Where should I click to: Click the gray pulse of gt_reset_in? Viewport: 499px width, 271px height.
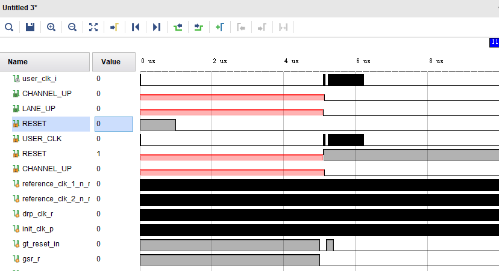coord(330,245)
